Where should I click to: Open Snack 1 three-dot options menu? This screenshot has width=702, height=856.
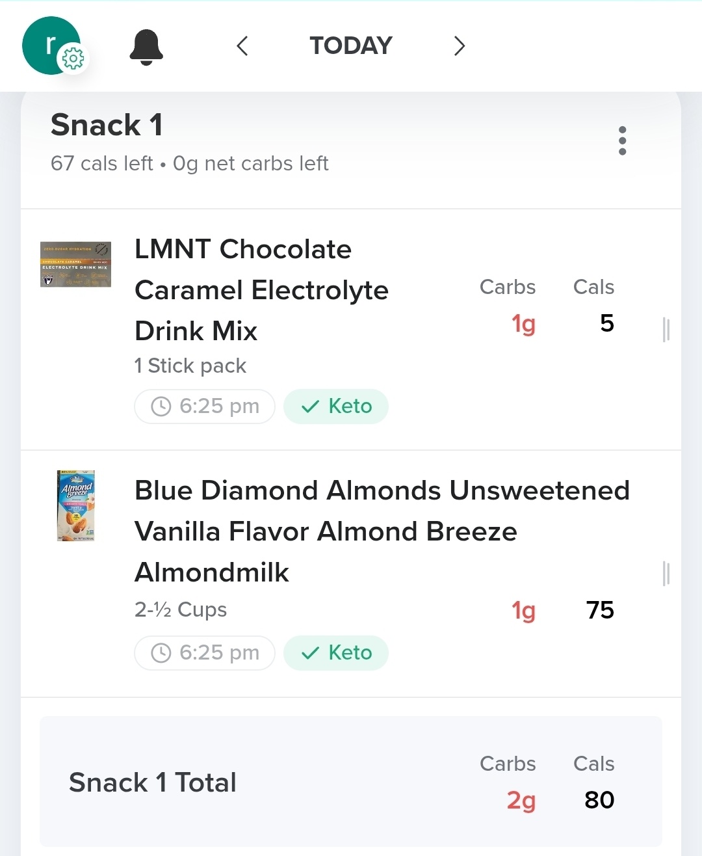[622, 140]
